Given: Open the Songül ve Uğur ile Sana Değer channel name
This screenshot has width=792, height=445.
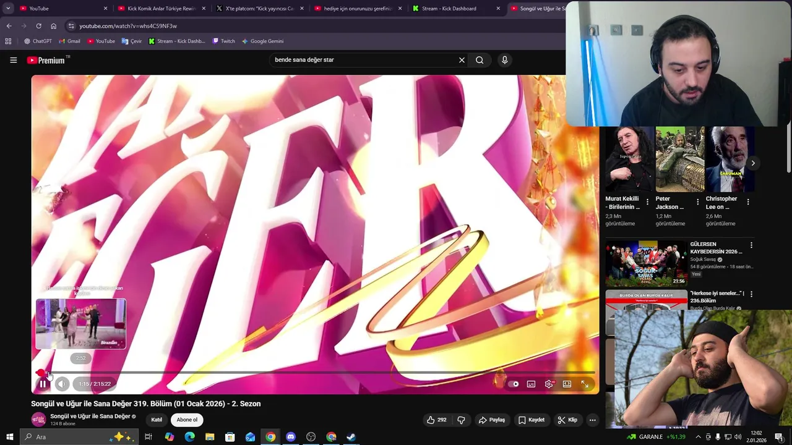Looking at the screenshot, I should 90,417.
